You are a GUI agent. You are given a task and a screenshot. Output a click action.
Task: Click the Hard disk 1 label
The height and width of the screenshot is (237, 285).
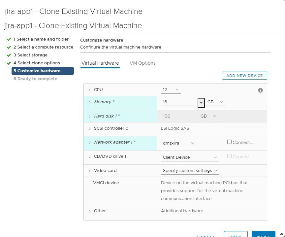pos(107,116)
